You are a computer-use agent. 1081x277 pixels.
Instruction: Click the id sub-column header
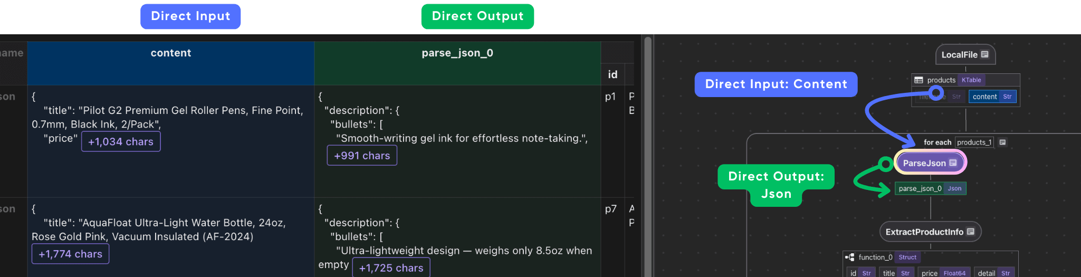click(x=613, y=74)
